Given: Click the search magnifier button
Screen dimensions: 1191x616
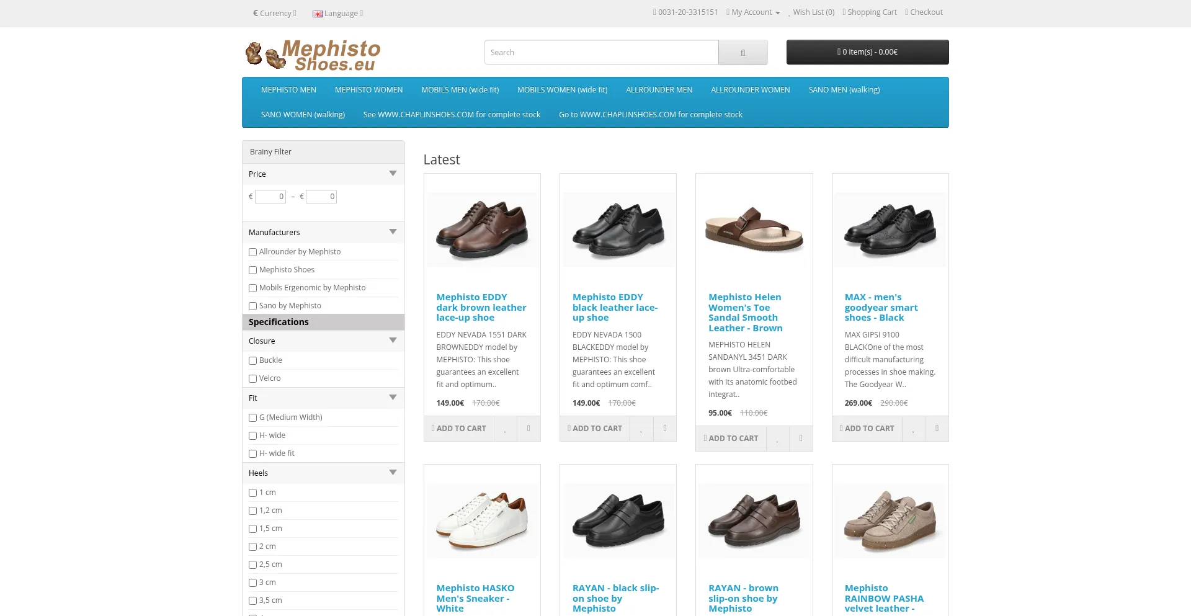Looking at the screenshot, I should coord(743,53).
